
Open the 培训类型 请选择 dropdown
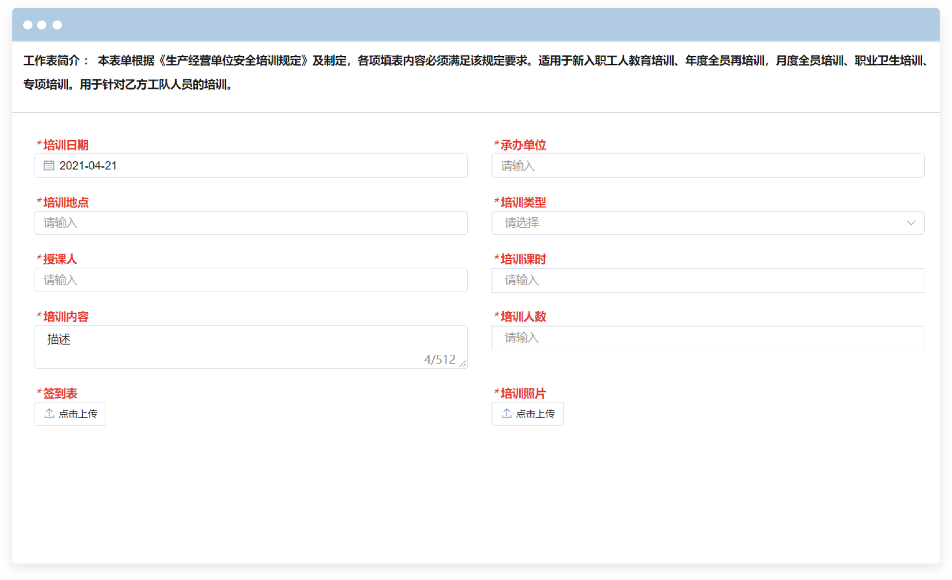701,223
